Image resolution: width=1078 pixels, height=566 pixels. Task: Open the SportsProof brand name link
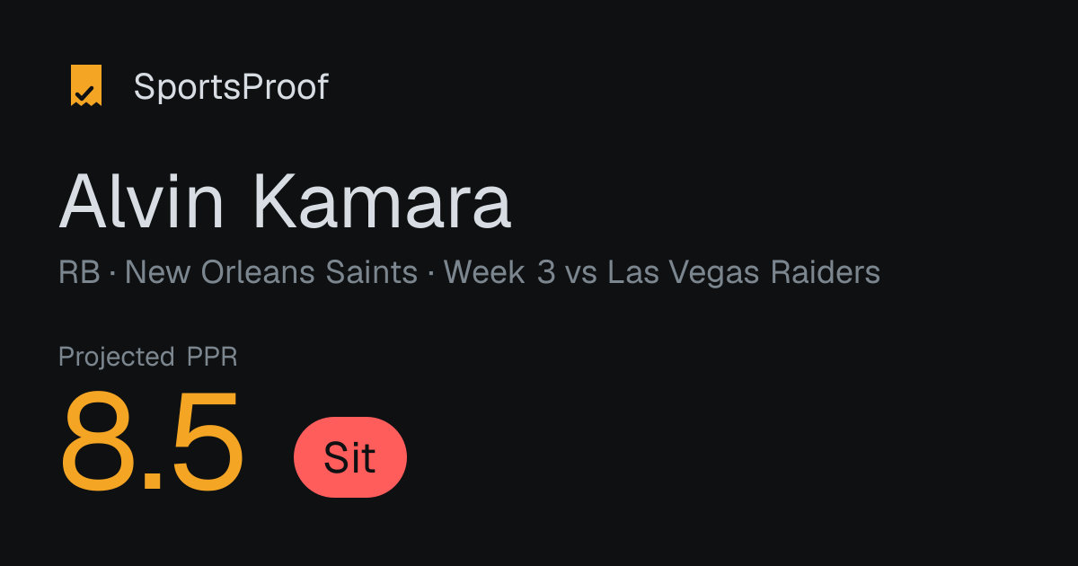(x=231, y=87)
